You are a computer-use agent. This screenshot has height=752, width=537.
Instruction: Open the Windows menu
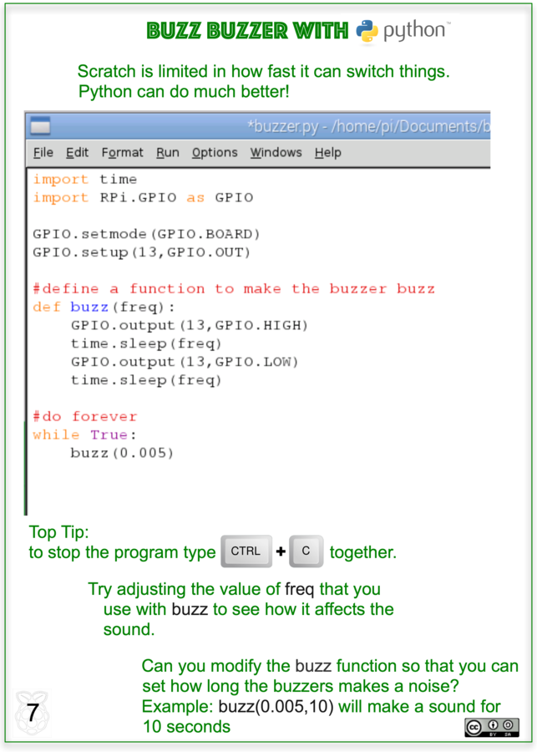tap(276, 153)
